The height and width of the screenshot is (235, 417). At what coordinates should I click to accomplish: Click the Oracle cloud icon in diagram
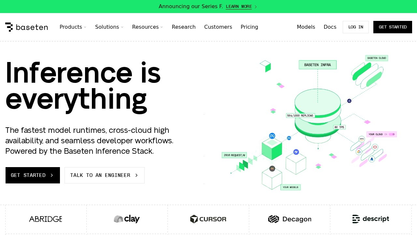click(375, 147)
